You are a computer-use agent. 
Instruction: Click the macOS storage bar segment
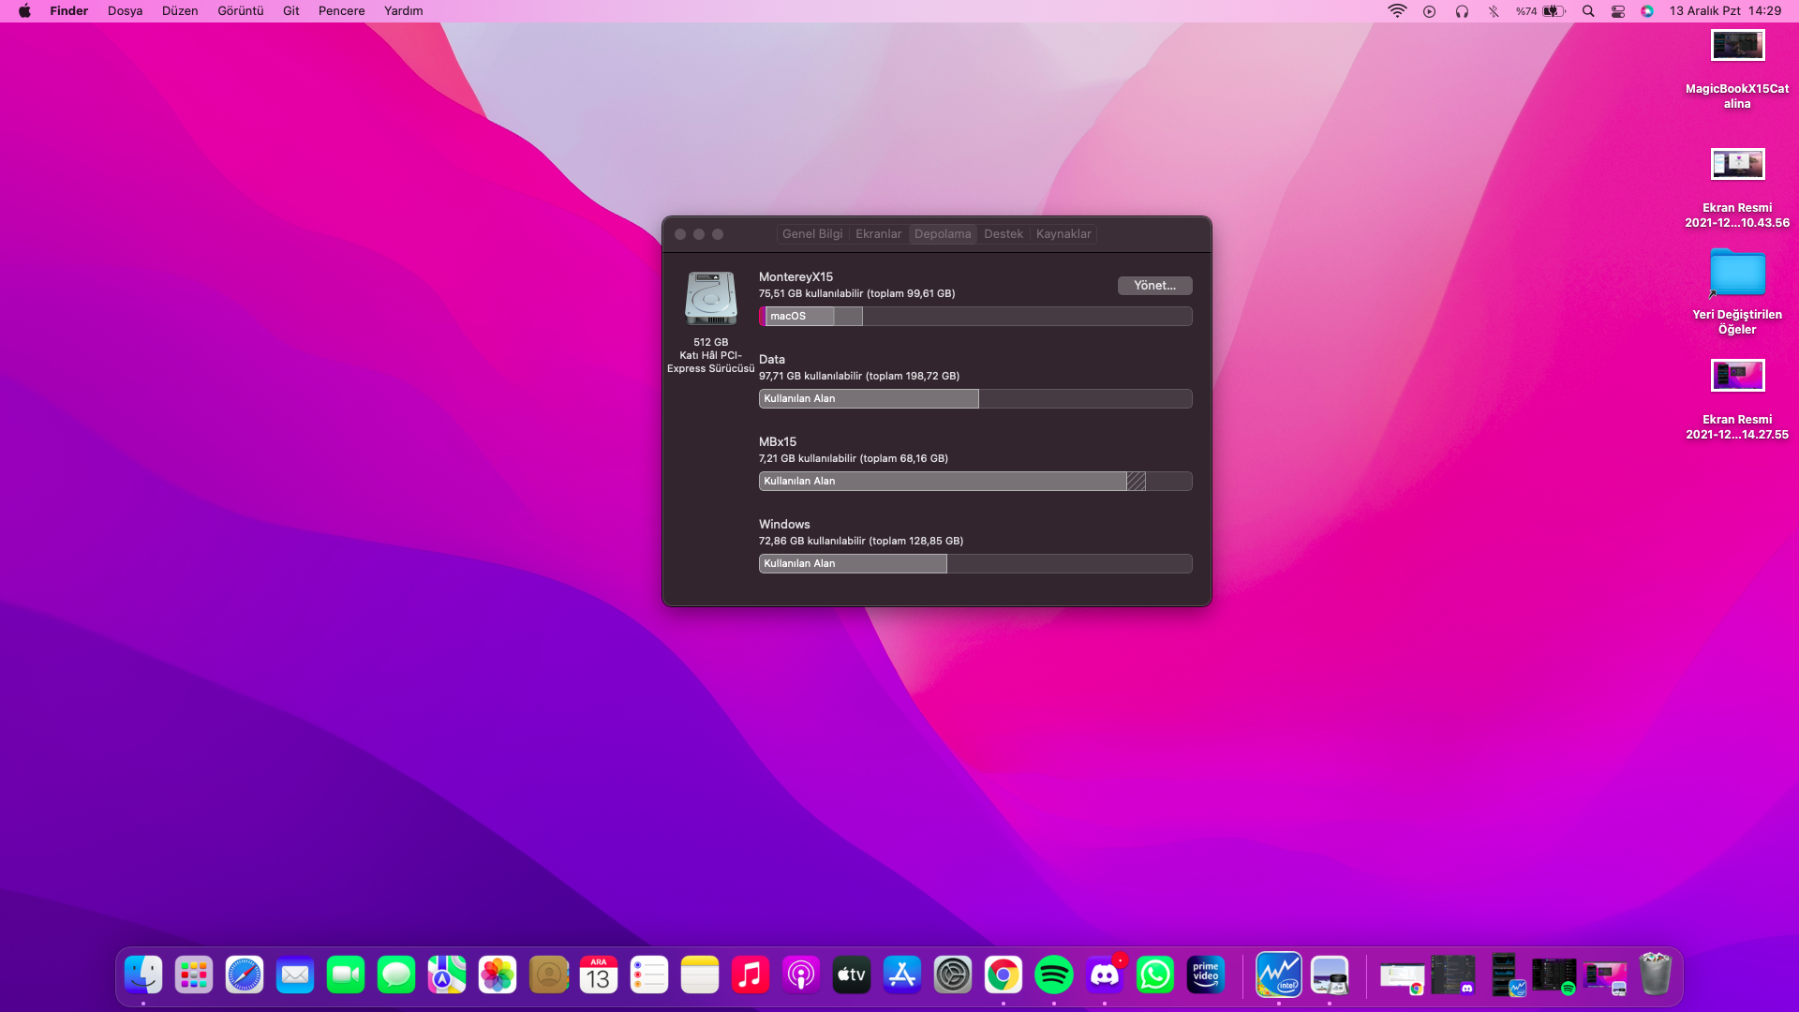tap(799, 317)
